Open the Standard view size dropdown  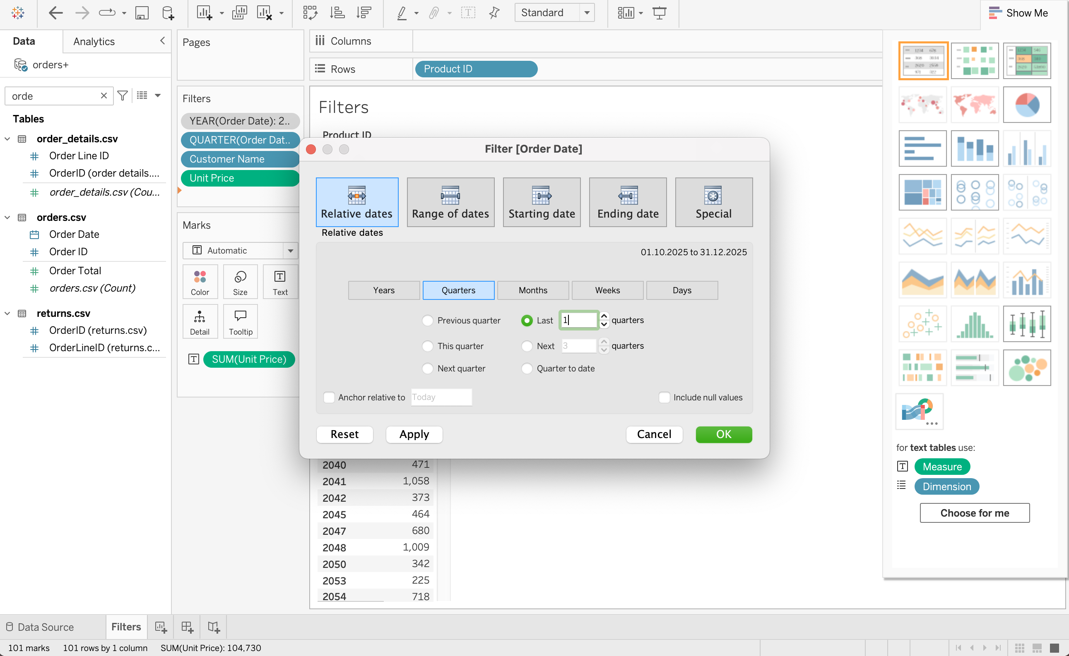coord(587,13)
